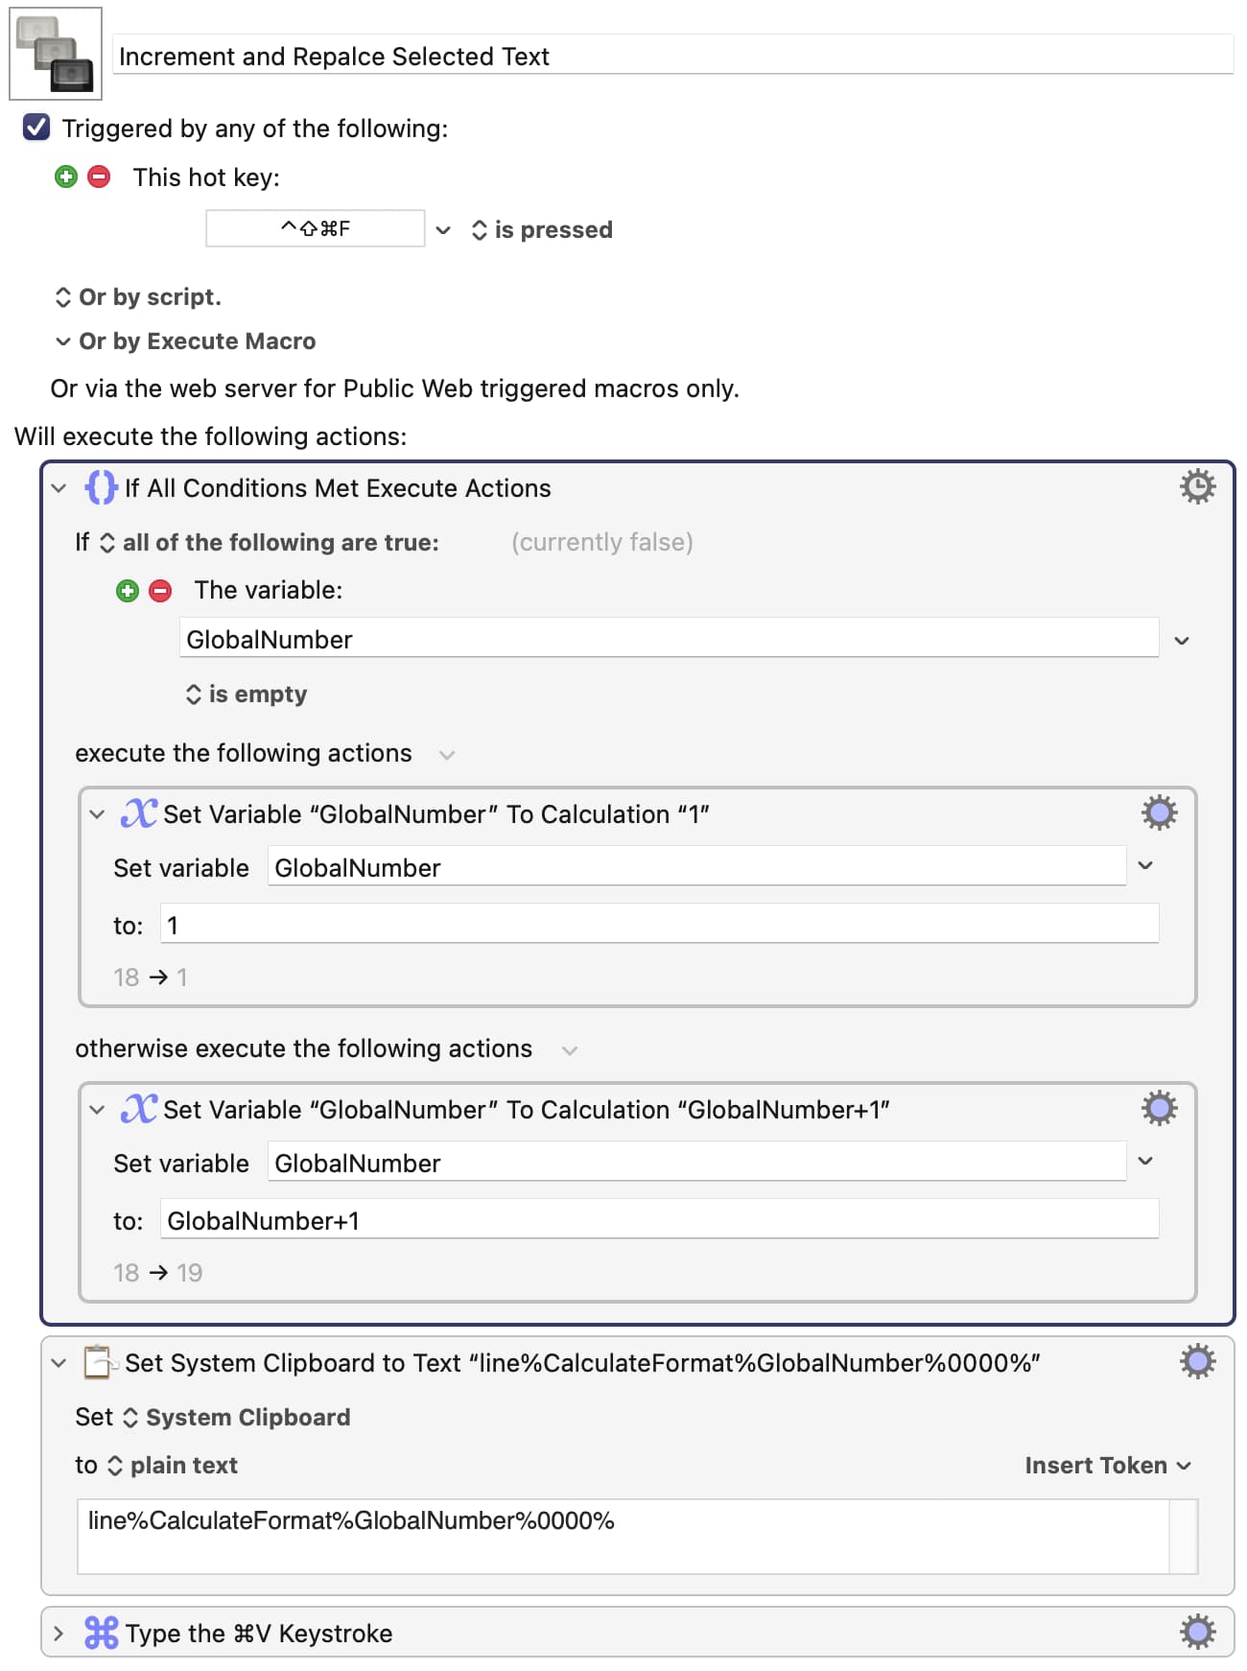Open the Insert Token menu
Screen dimensions: 1247x1671
click(1107, 1466)
